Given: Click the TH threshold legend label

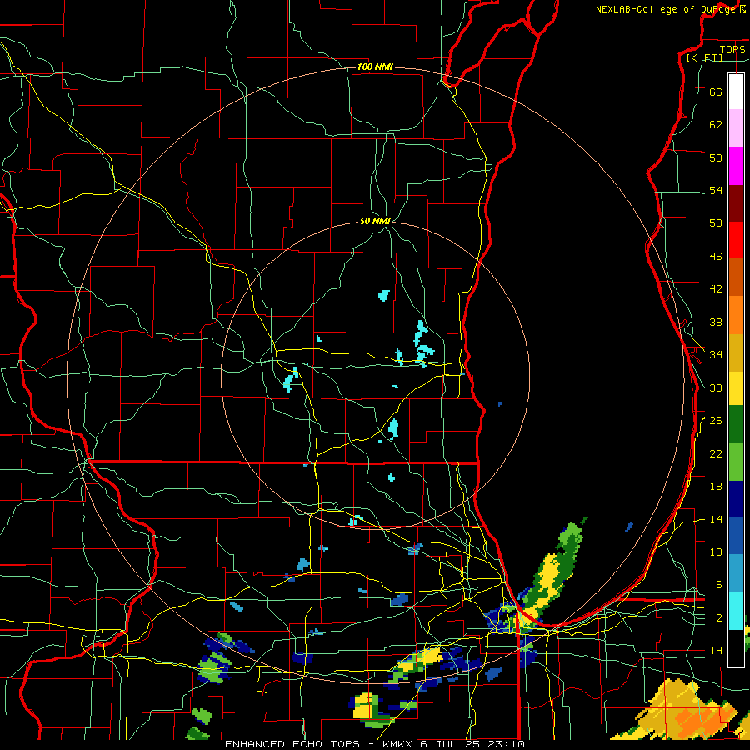Looking at the screenshot, I should (x=716, y=651).
